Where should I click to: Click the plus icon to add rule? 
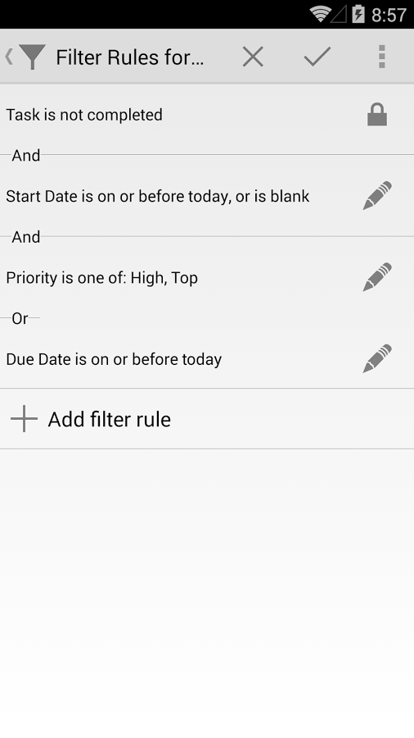(24, 419)
